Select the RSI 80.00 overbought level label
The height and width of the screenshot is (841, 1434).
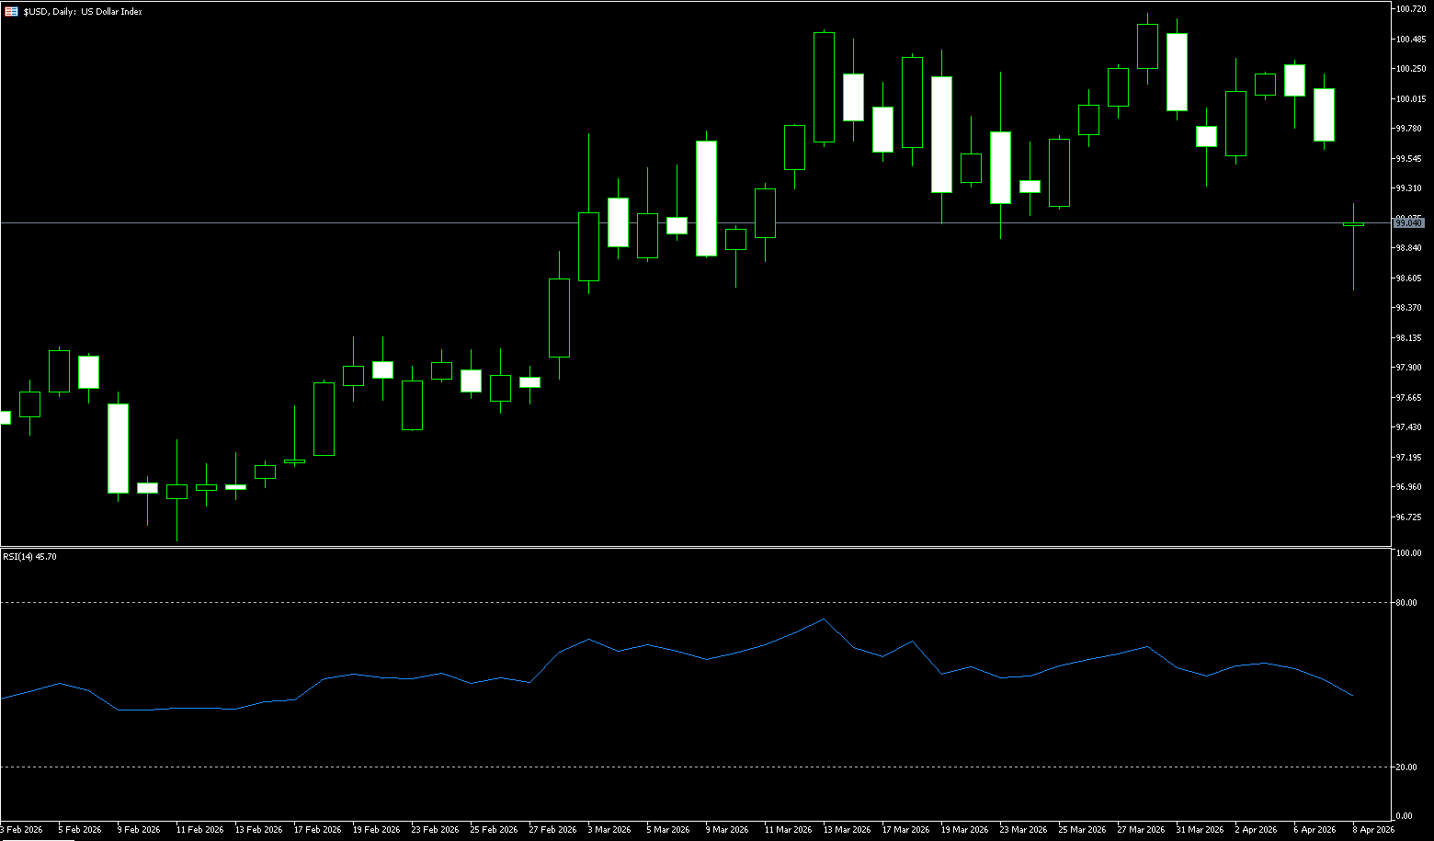pos(1406,603)
